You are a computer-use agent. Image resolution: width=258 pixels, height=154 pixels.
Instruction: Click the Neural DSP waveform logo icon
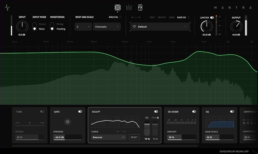coord(7,8)
